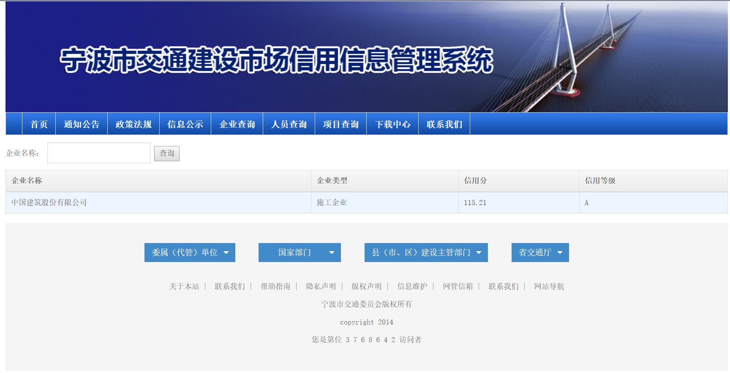Select 信息公示 in the navigation bar
Screen dimensions: 730x373
point(185,124)
